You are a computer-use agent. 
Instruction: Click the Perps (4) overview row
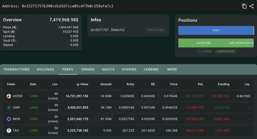tap(41, 27)
